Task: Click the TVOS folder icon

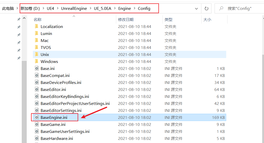Action: tap(36, 47)
